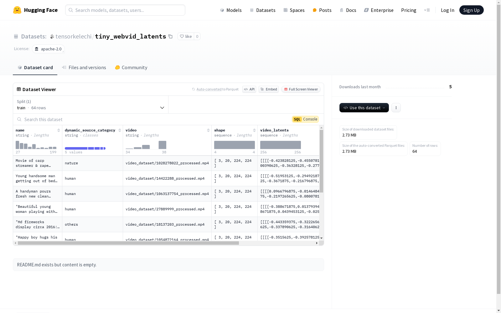Expand the Split train dropdown
Image resolution: width=501 pixels, height=313 pixels.
[x=90, y=105]
